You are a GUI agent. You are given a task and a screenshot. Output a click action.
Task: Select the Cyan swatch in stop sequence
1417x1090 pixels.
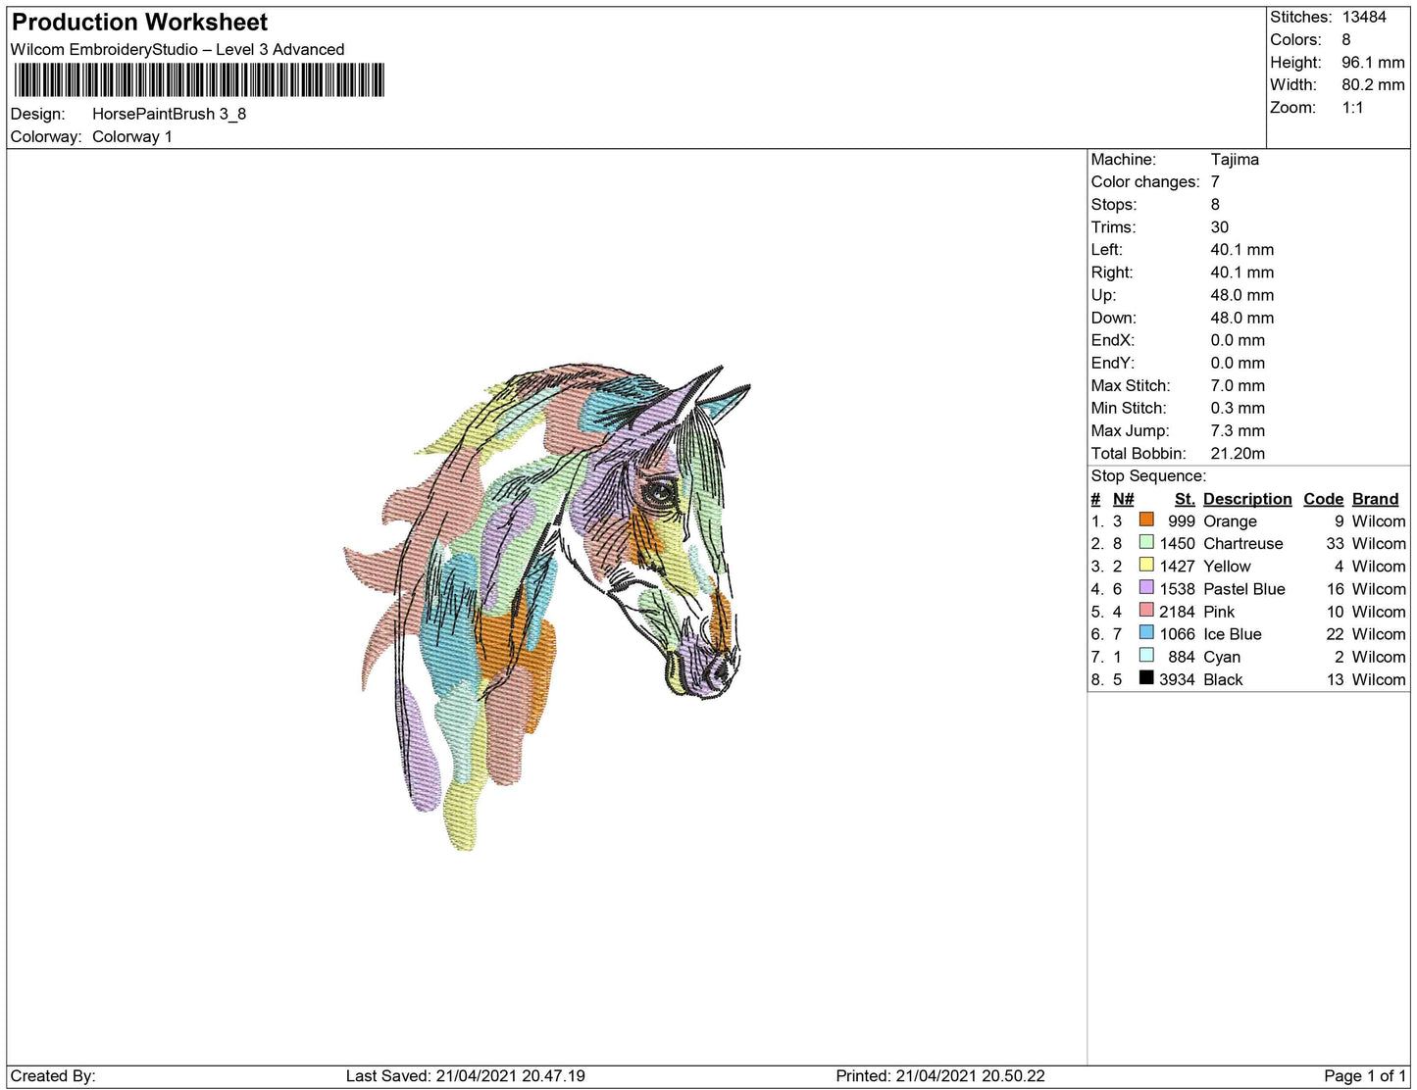[1144, 656]
